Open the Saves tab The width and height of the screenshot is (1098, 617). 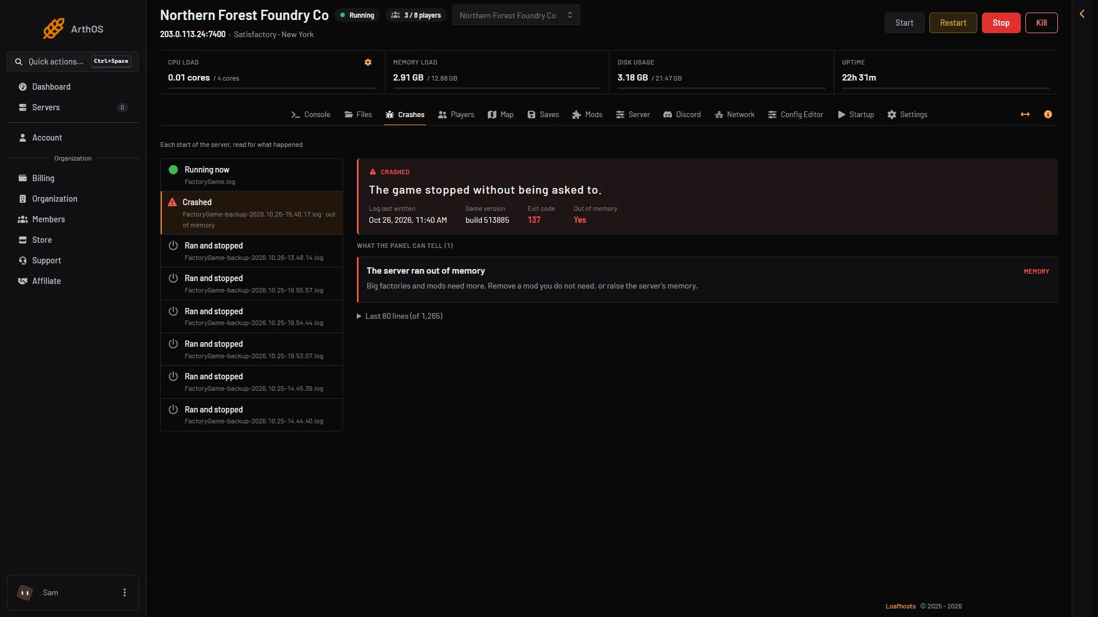(x=543, y=114)
